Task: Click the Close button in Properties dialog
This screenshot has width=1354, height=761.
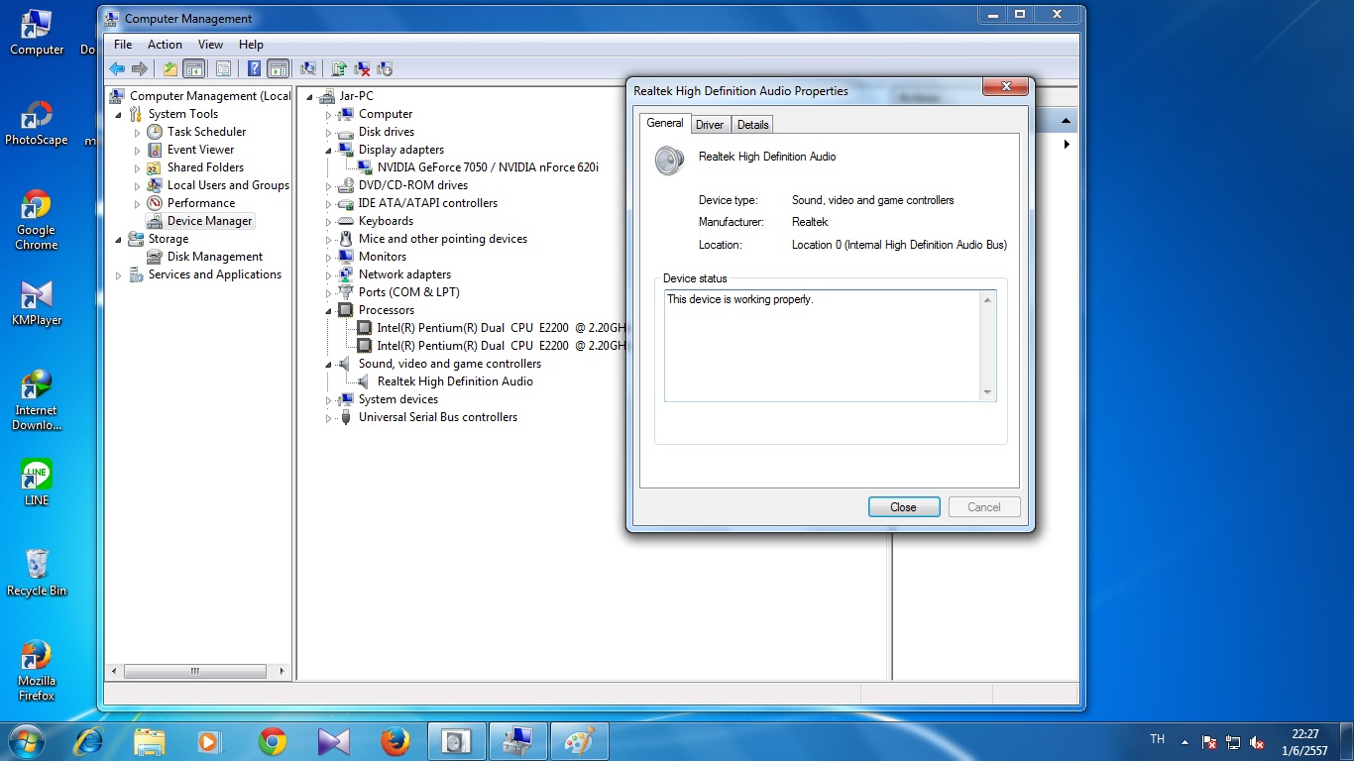Action: pos(904,506)
